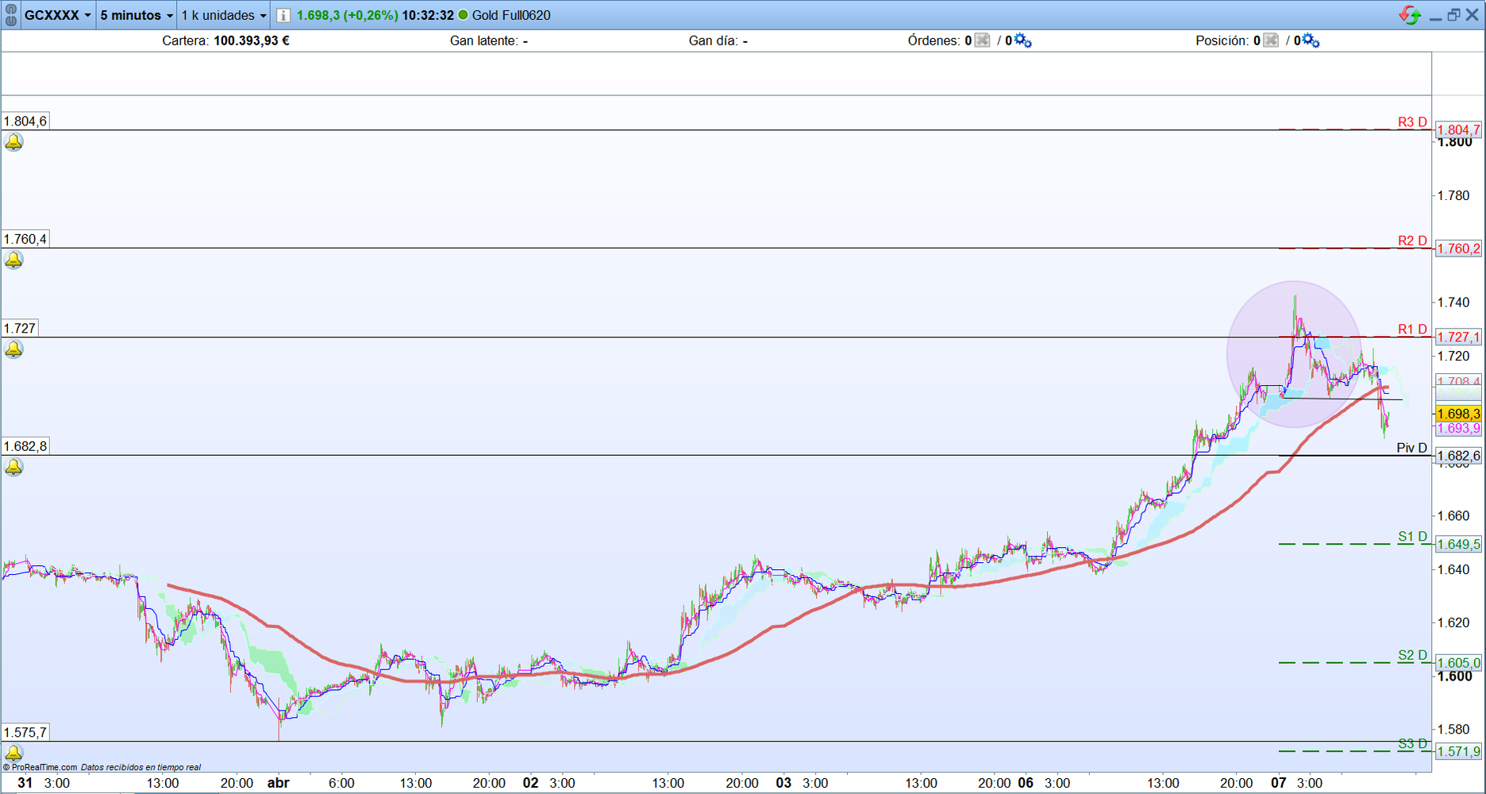Click the current price tag 1.698,3
The image size is (1486, 794).
[1458, 414]
